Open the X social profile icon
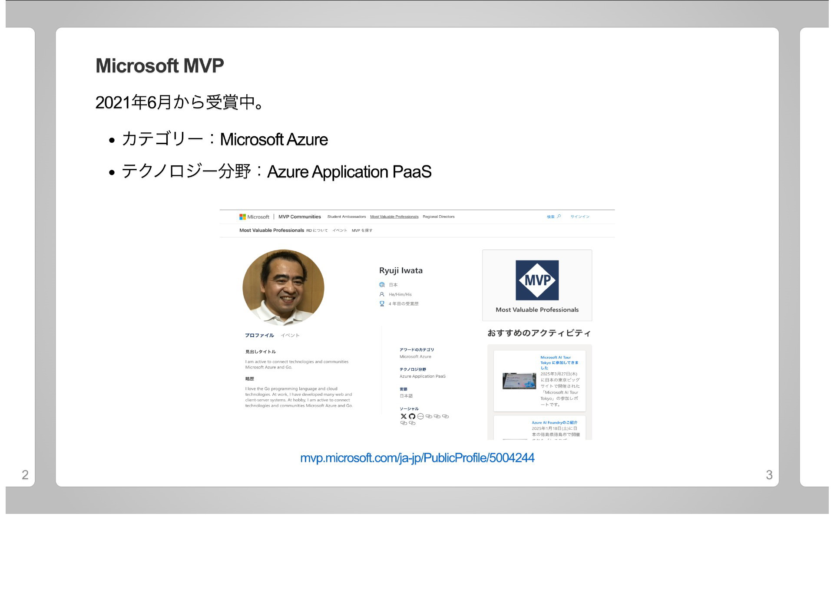The image size is (834, 589). tap(404, 416)
